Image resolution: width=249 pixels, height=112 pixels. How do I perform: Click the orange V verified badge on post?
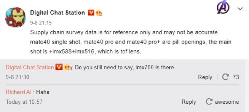[x=91, y=12]
